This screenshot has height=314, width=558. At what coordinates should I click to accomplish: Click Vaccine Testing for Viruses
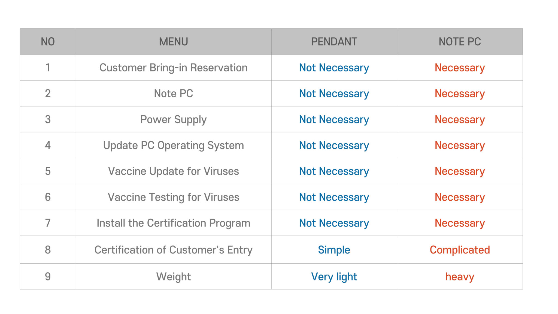point(174,197)
